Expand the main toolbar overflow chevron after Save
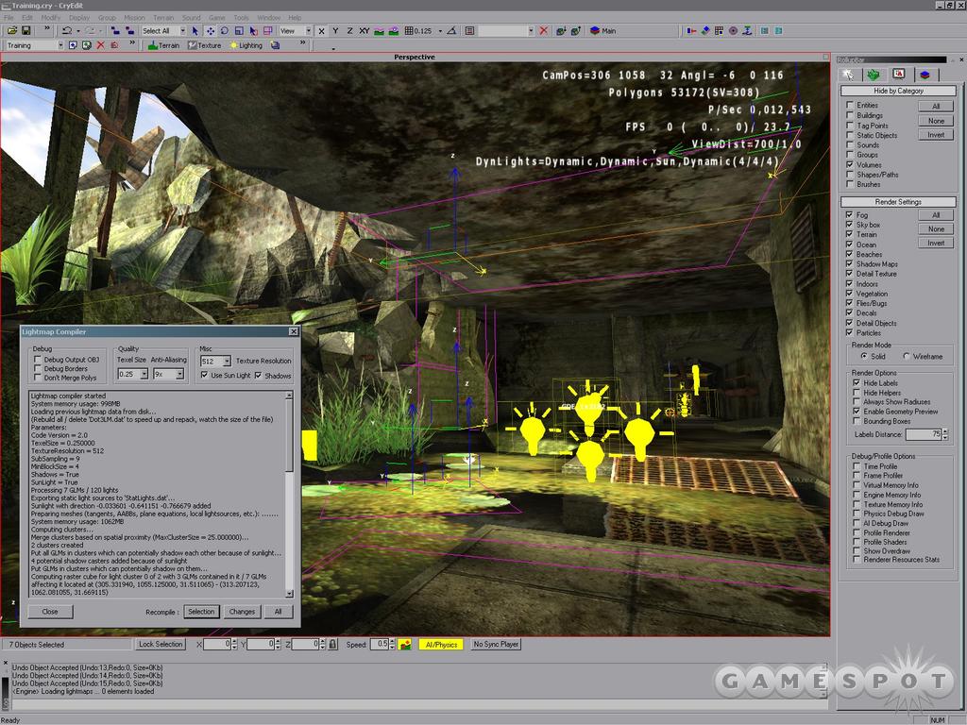 click(x=47, y=29)
